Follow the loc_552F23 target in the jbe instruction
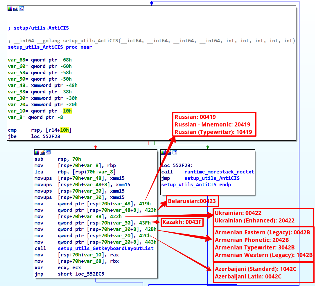Image resolution: width=316 pixels, height=286 pixels. (x=46, y=136)
